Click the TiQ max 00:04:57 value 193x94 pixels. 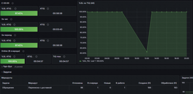64,61
